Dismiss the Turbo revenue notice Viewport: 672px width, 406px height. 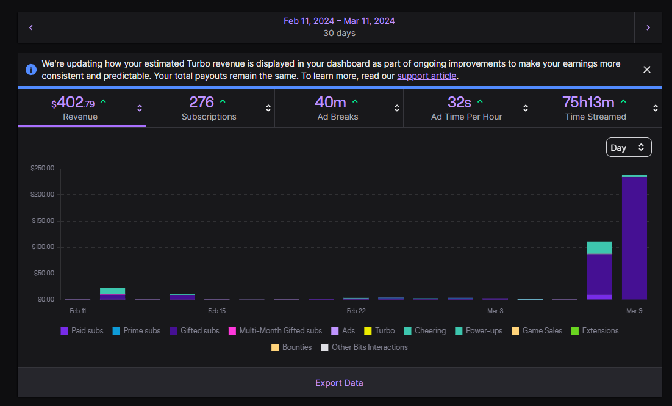647,70
